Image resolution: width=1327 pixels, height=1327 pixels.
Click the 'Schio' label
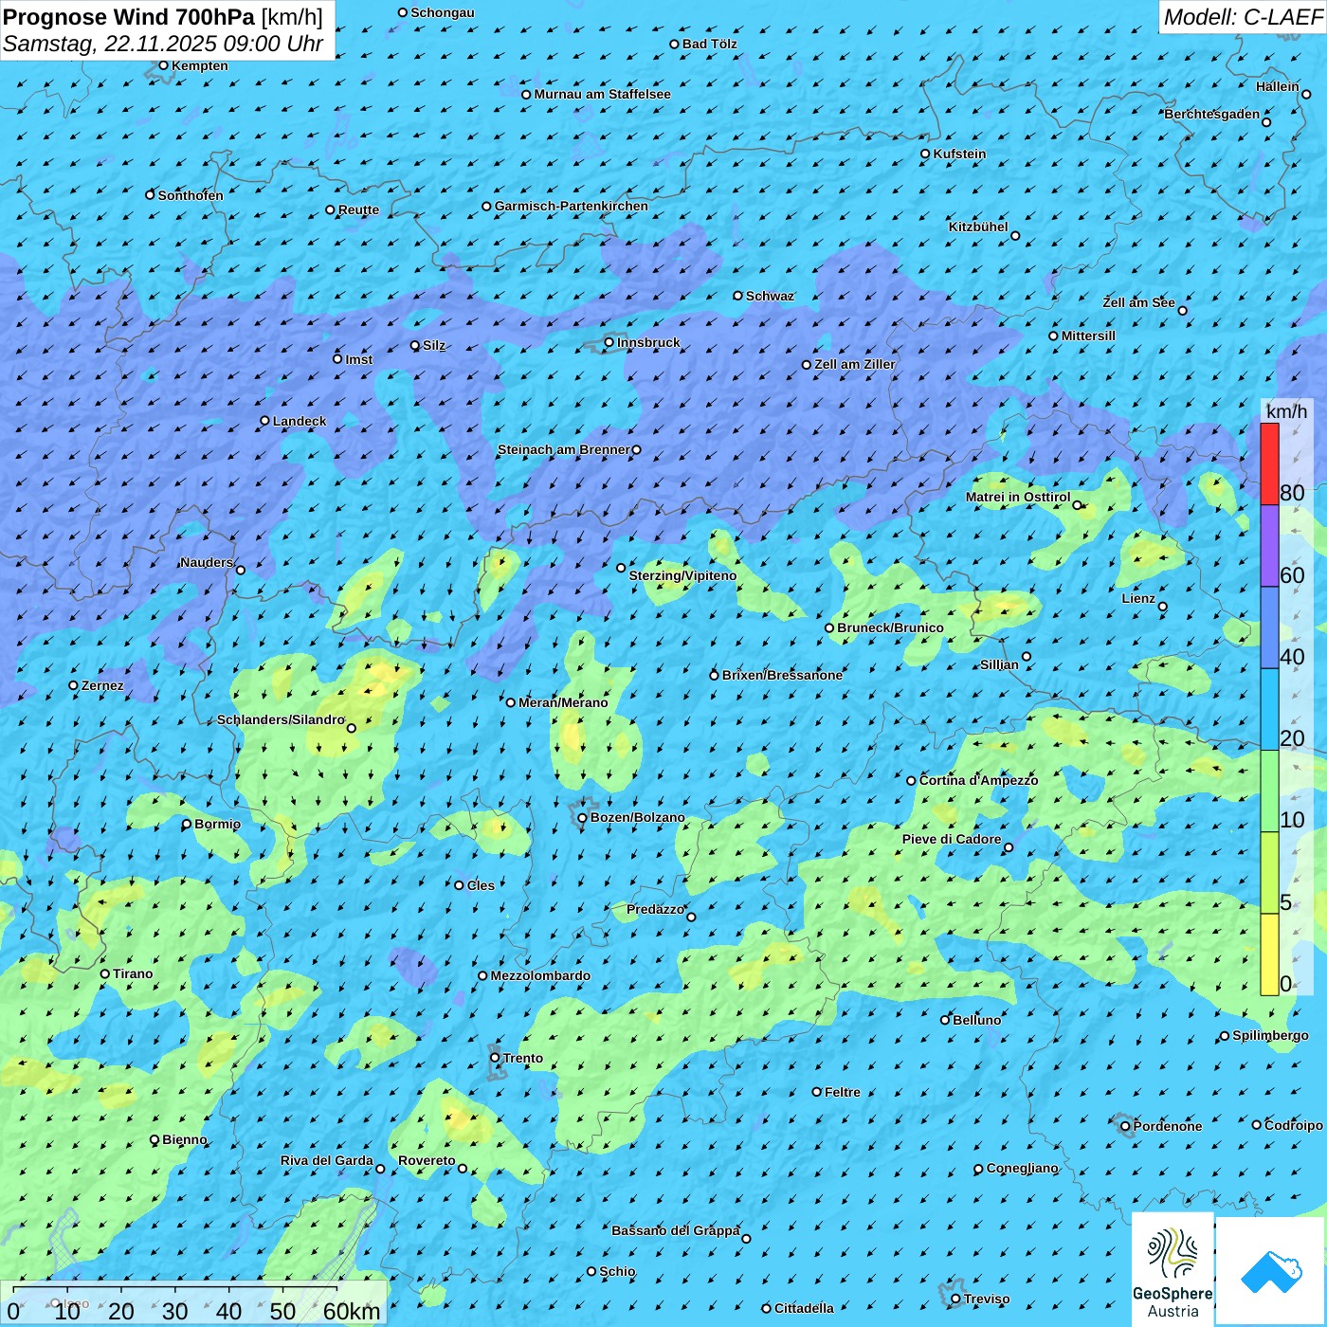[617, 1272]
